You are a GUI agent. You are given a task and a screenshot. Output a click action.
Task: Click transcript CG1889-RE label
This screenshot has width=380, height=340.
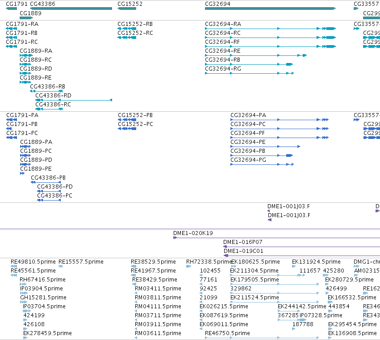(x=36, y=78)
